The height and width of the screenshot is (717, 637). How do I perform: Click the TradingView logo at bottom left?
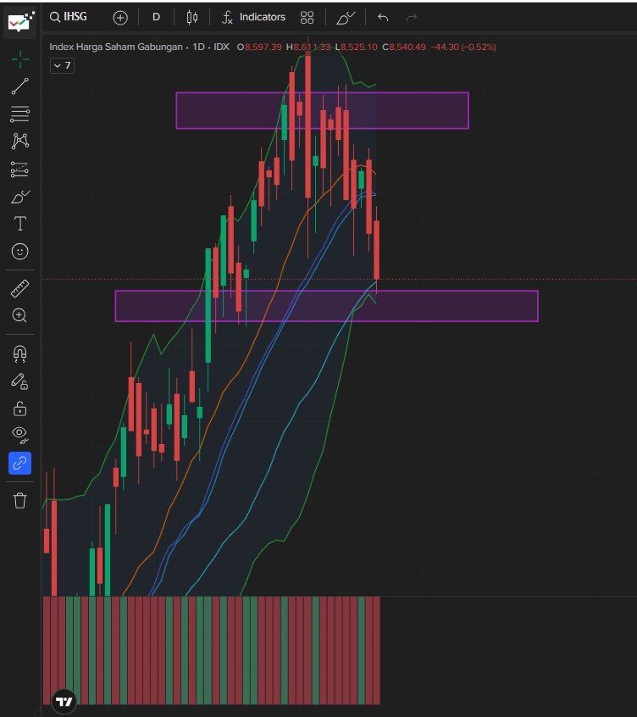click(x=64, y=701)
